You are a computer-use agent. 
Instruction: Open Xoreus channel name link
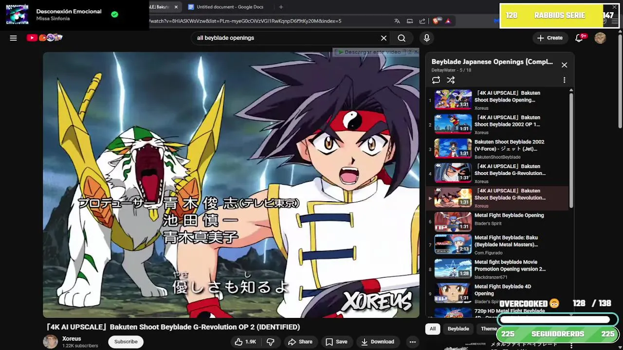[x=72, y=339]
